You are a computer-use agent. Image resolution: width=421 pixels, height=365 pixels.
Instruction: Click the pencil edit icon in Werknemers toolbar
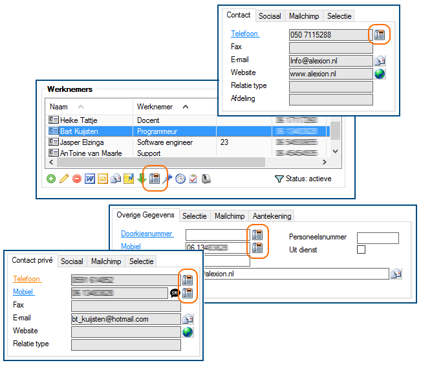click(x=64, y=179)
